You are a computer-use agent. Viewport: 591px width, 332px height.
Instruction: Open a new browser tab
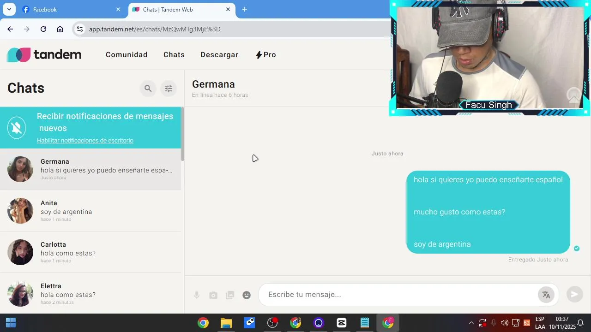coord(245,9)
